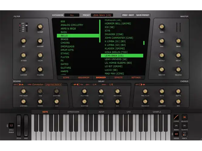The height and width of the screenshot is (151, 202).
Task: Click the chorus Rate knob
Action: [x=162, y=91]
